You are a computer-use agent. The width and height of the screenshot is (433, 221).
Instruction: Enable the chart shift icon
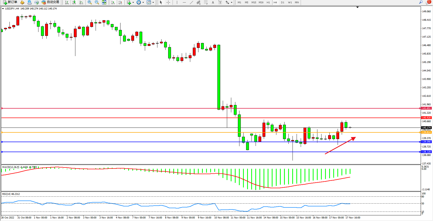click(x=120, y=2)
